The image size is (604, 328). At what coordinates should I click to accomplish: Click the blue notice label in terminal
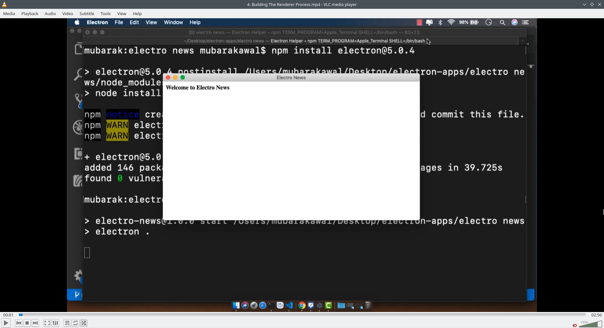123,114
